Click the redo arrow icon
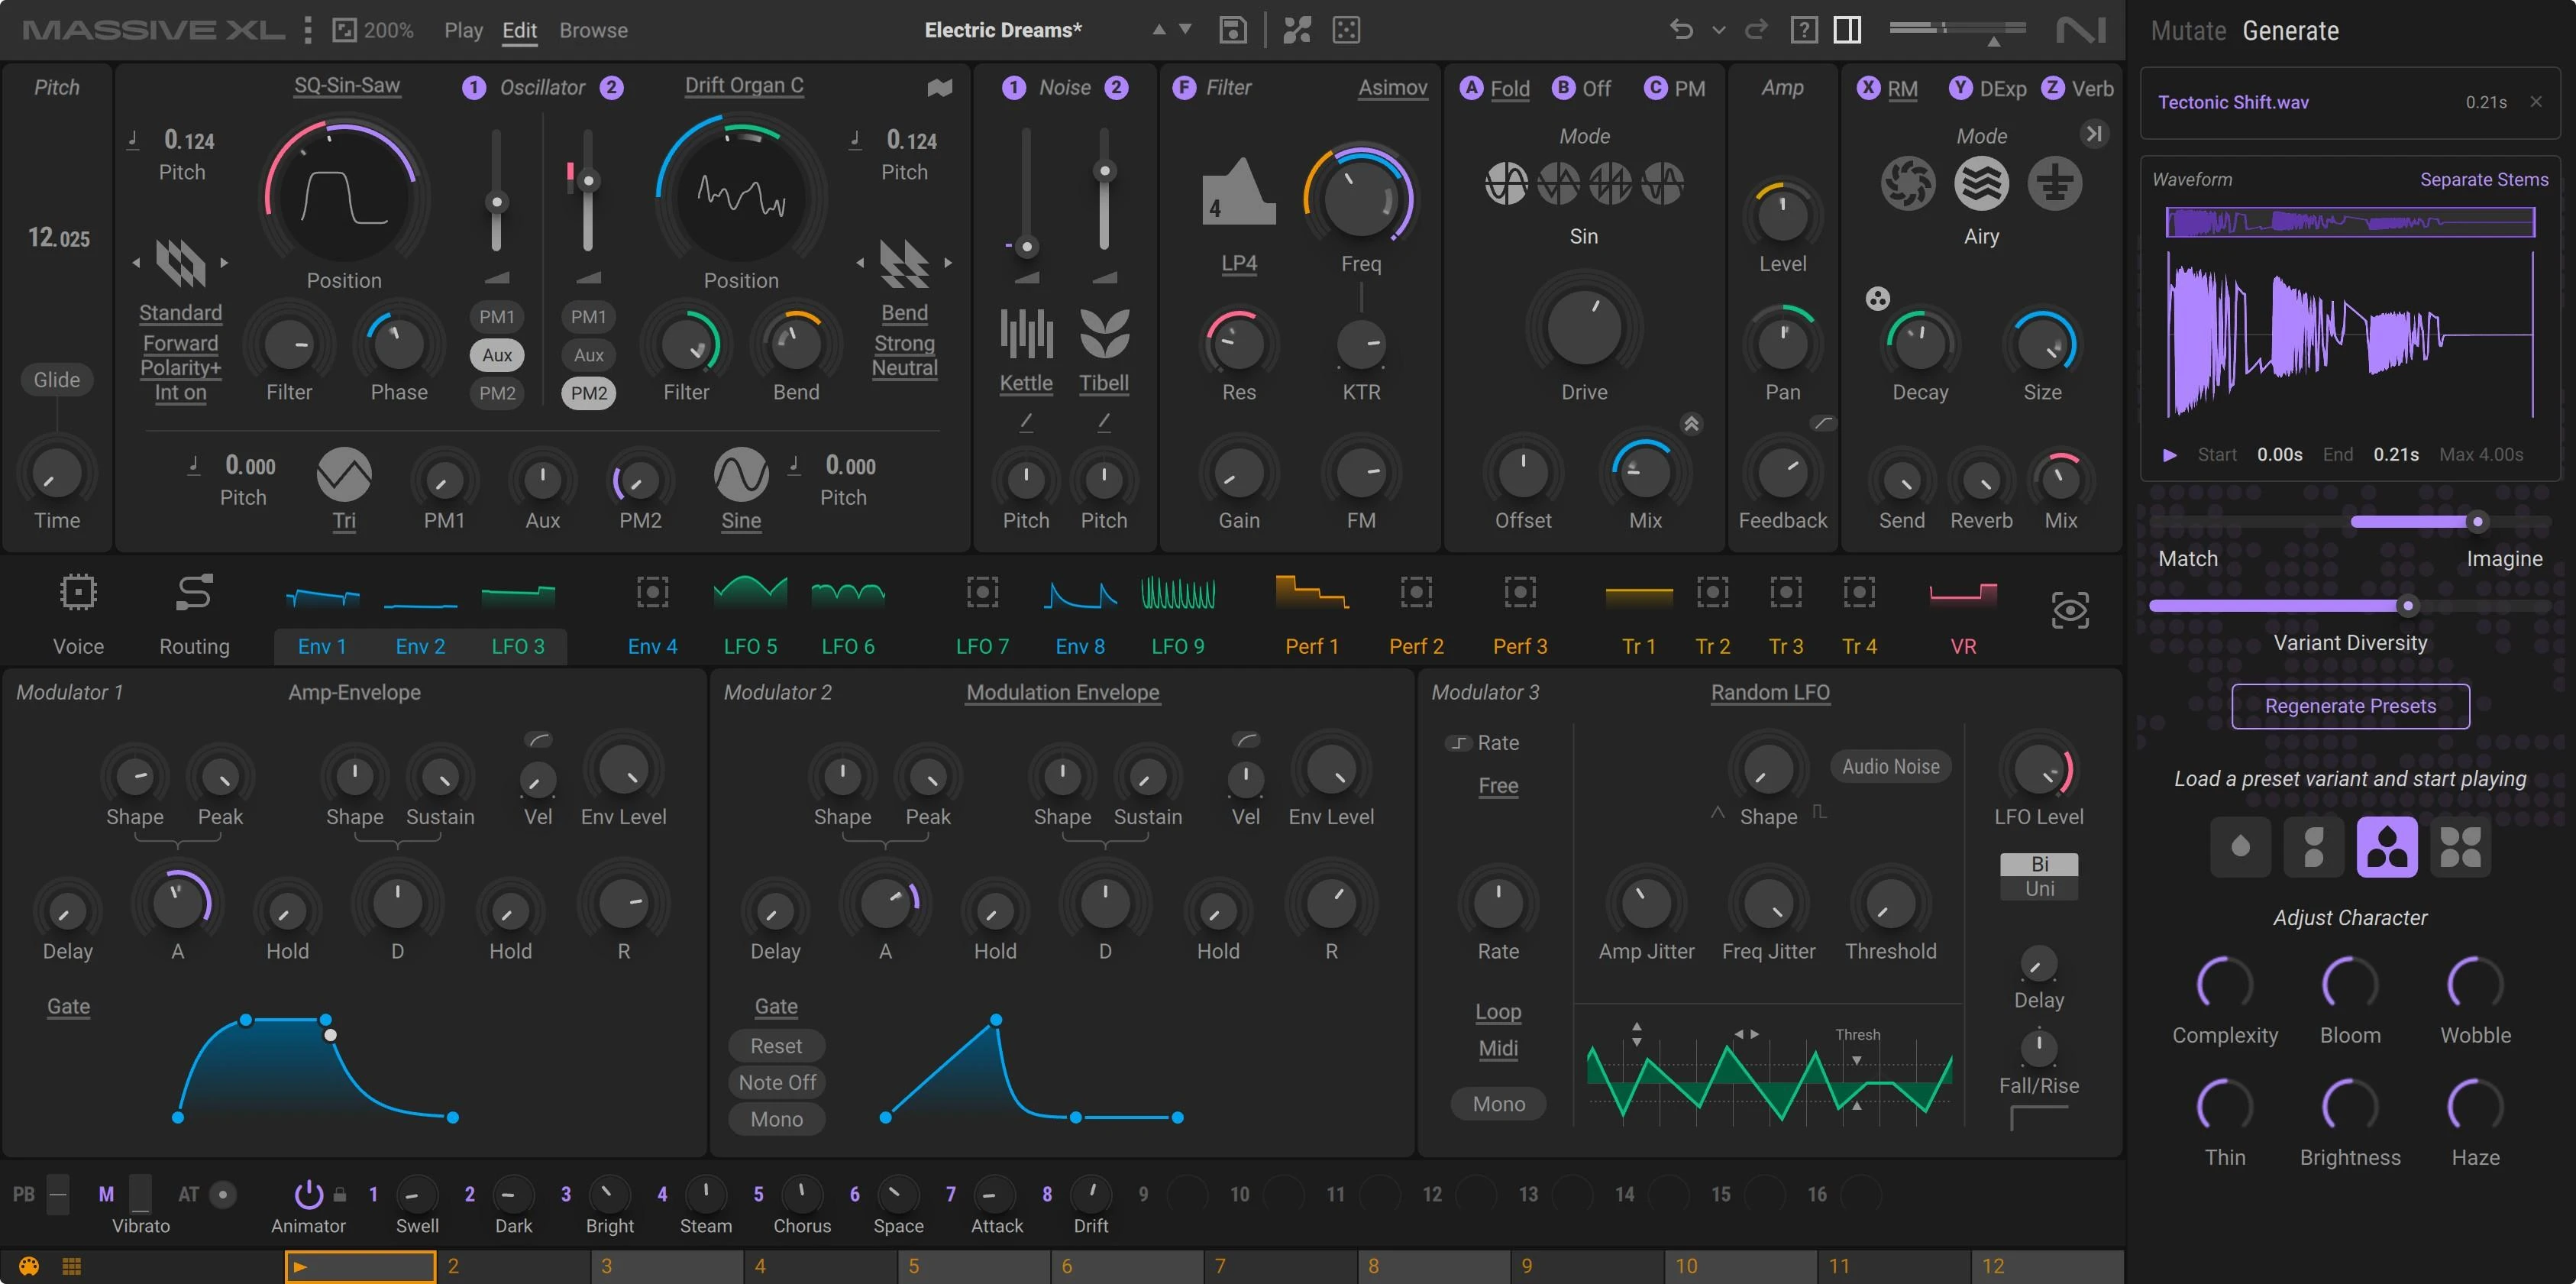 (1756, 30)
